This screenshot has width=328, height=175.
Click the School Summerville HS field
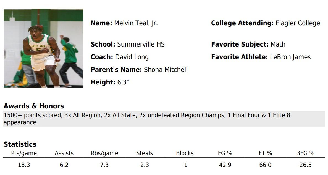click(x=128, y=44)
